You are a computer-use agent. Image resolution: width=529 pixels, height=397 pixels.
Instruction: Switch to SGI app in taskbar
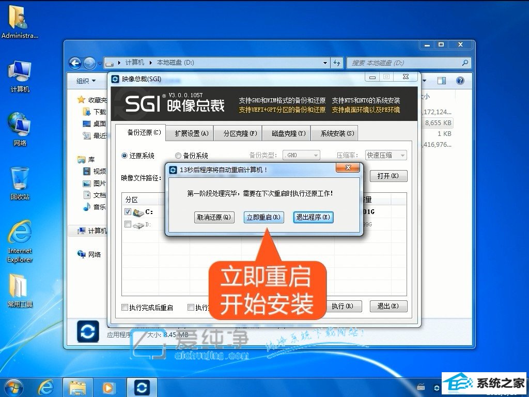click(142, 387)
